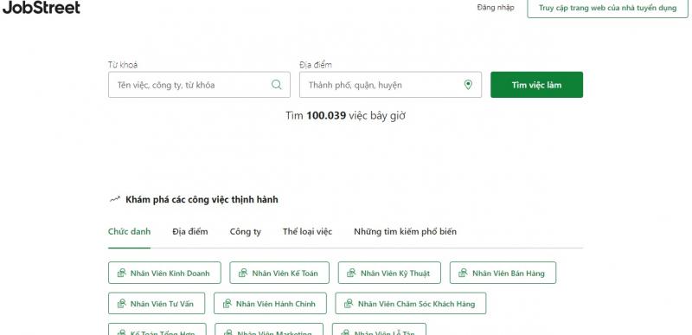Open the Đăng nhập link
The height and width of the screenshot is (335, 692).
click(x=496, y=8)
